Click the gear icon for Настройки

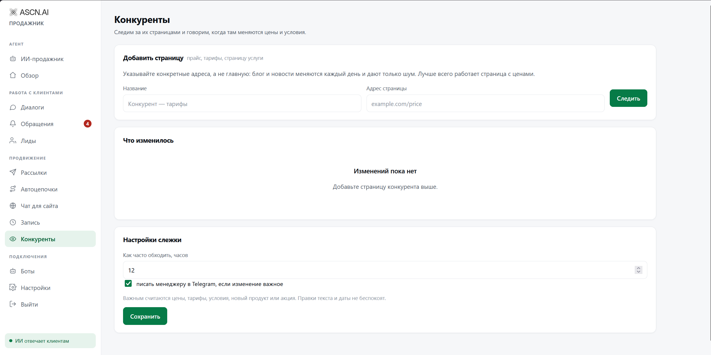click(x=13, y=287)
